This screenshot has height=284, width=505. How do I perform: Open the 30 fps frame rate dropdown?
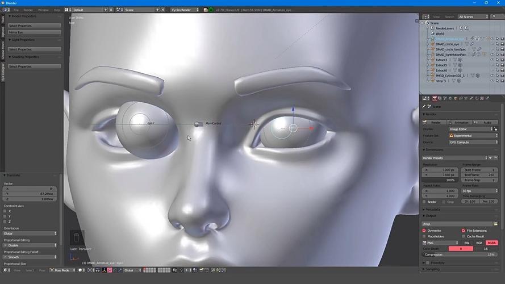tap(479, 191)
